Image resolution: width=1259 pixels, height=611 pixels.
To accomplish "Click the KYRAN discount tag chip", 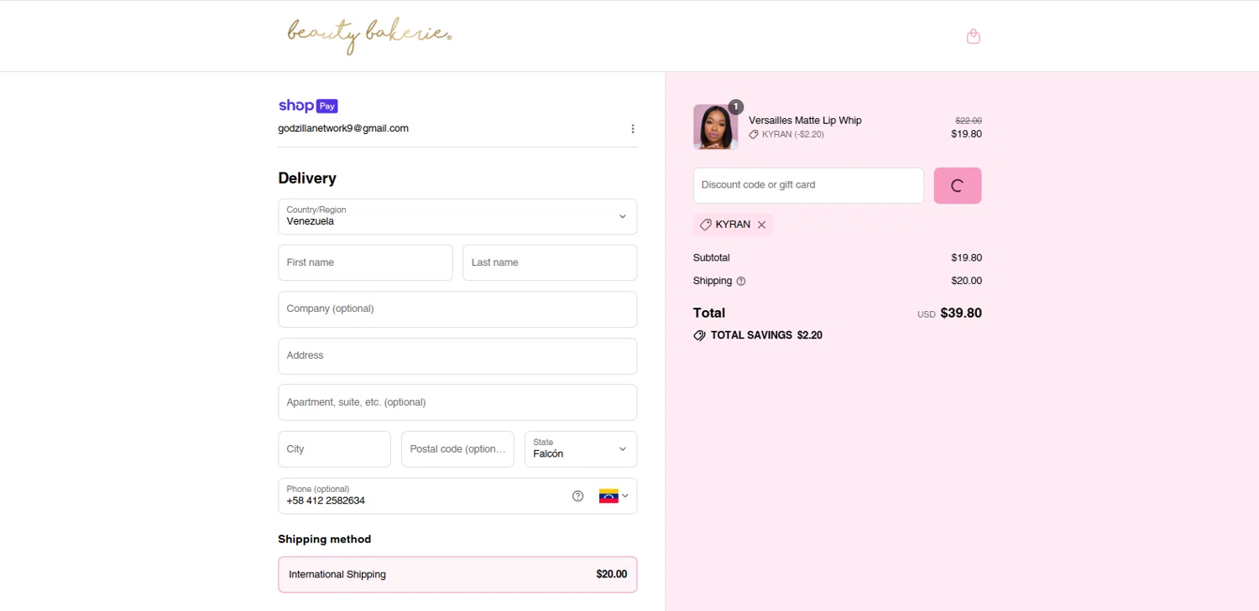I will click(x=733, y=225).
